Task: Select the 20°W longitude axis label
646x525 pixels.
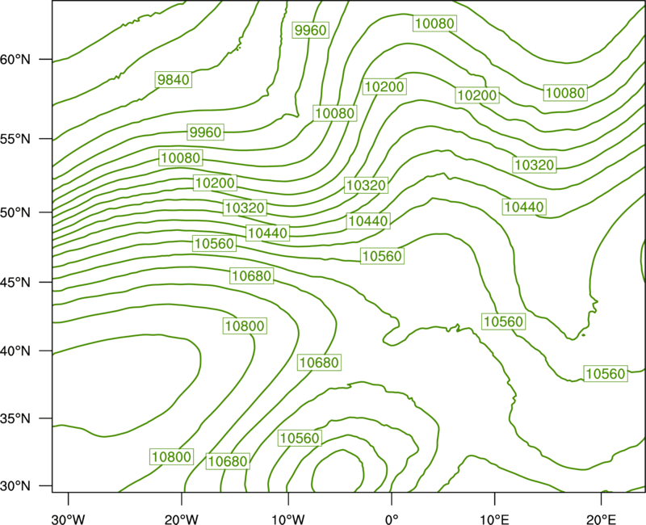Action: coord(182,519)
